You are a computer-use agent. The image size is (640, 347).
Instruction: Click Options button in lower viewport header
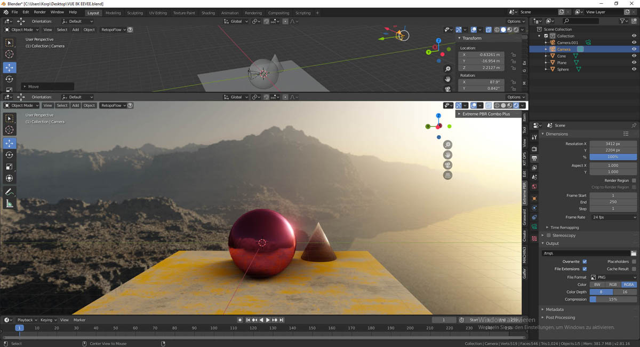(x=515, y=97)
